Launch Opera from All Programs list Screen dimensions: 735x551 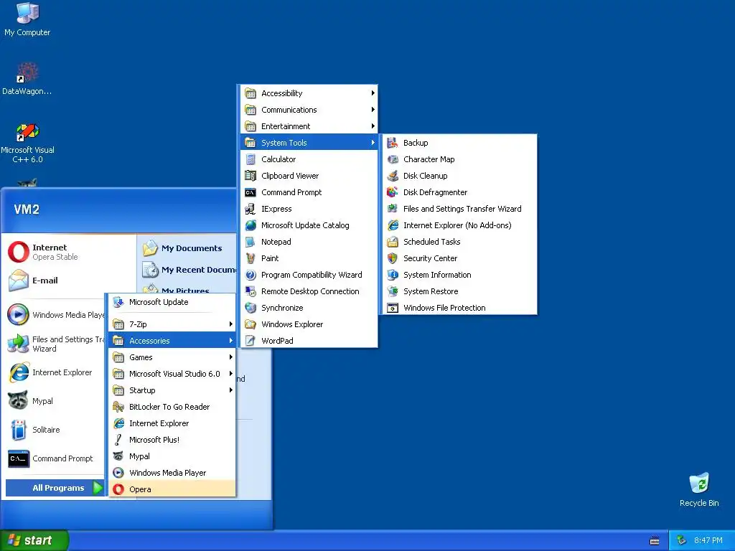tap(172, 489)
